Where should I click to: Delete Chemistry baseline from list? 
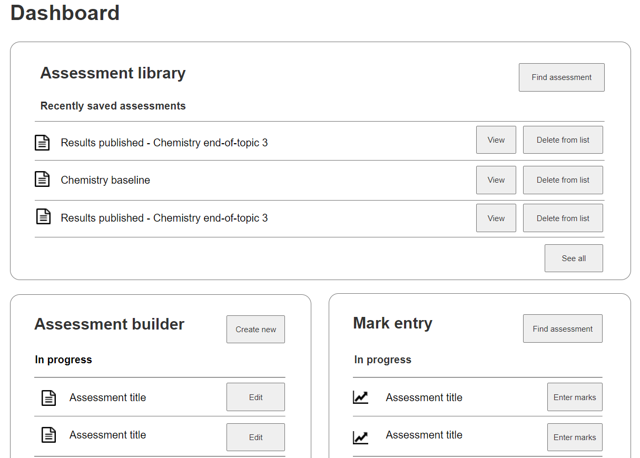click(x=563, y=180)
